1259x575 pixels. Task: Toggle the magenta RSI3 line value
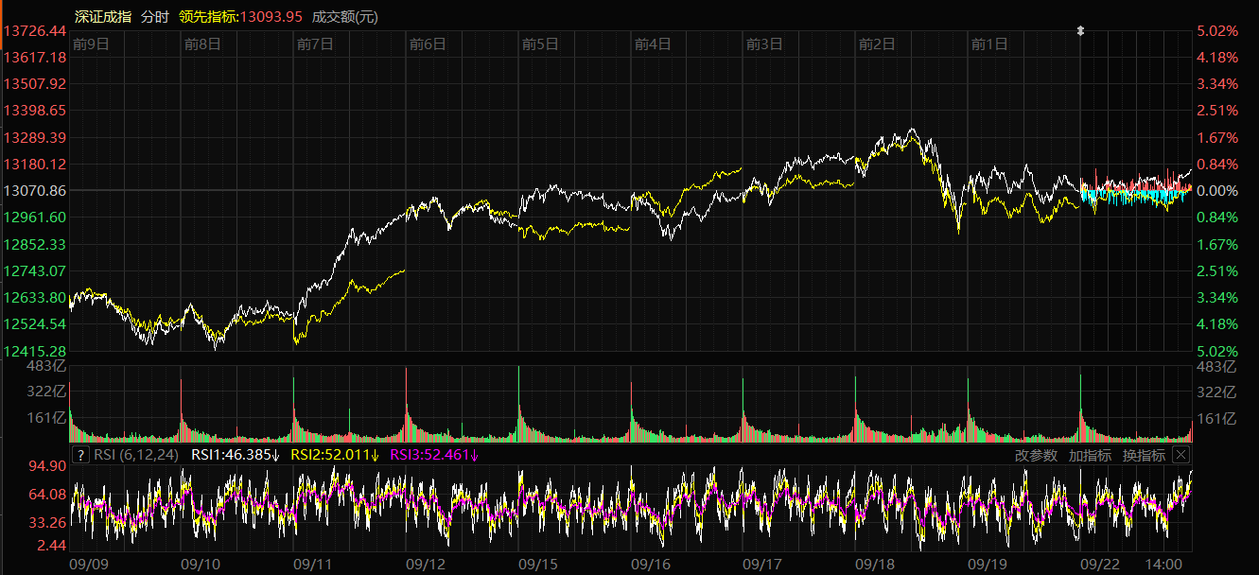tap(434, 455)
